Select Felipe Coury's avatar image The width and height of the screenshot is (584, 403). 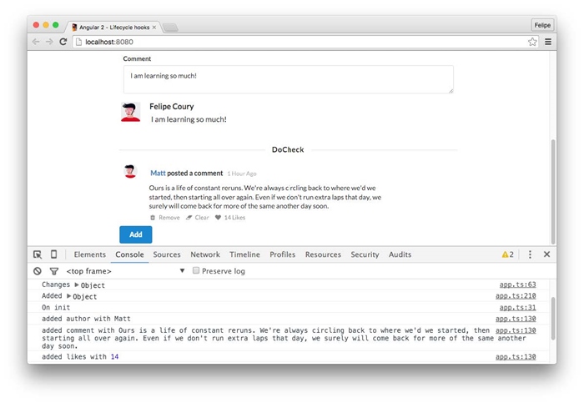pos(130,112)
